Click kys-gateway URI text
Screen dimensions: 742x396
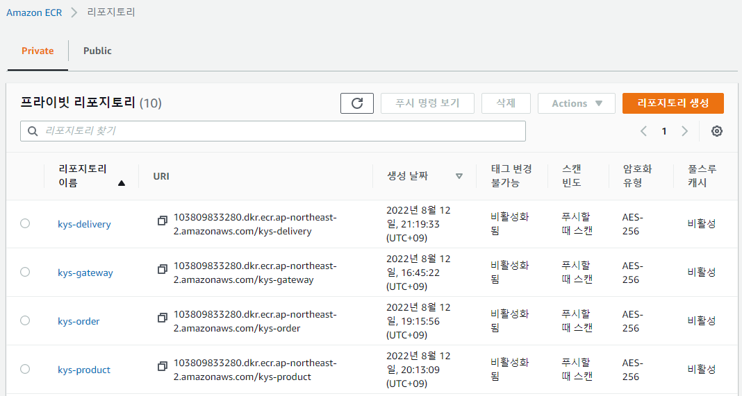tap(255, 273)
